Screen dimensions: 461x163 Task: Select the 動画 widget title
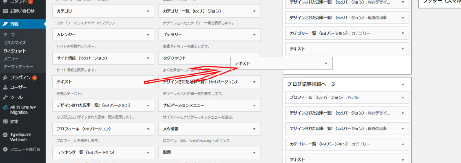(x=167, y=152)
